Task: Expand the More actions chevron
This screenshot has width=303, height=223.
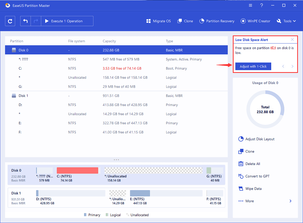Action: [290, 201]
